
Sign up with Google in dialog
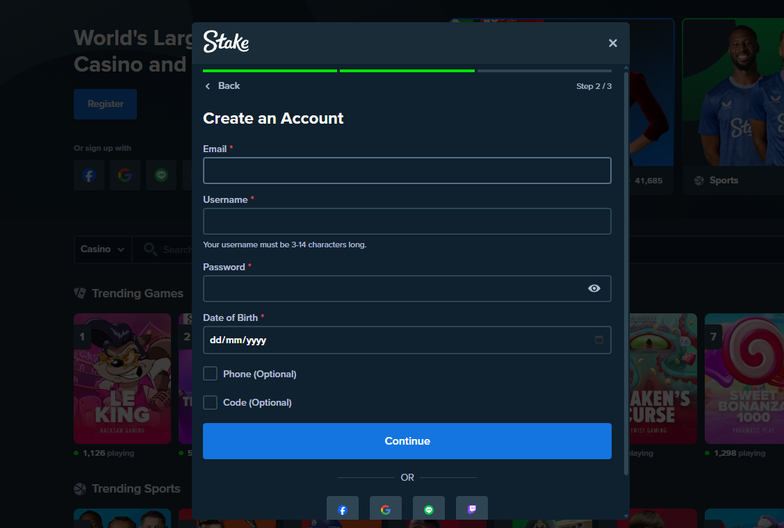pos(386,509)
